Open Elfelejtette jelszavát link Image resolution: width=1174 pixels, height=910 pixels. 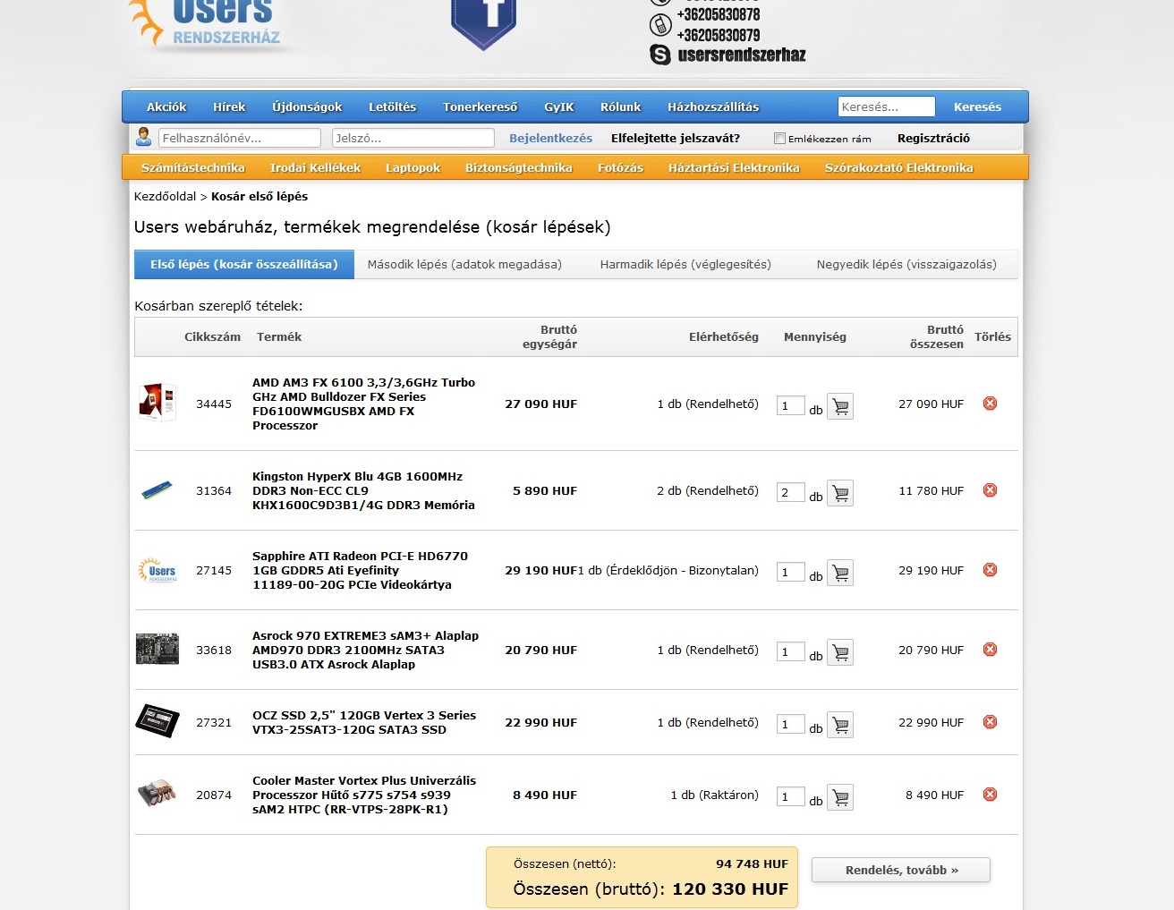(676, 138)
